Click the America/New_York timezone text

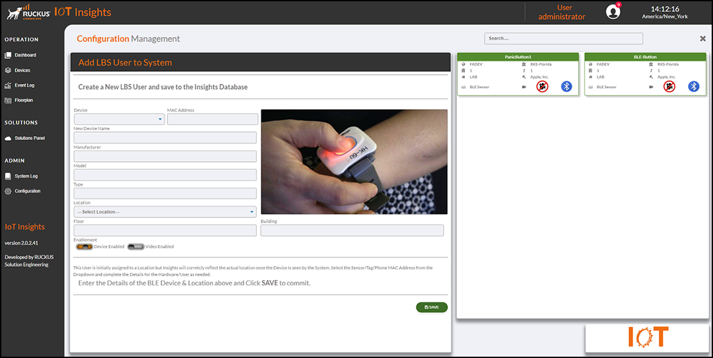[x=665, y=17]
